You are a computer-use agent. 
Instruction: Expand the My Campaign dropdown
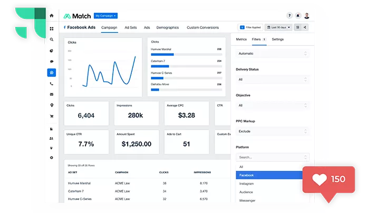(106, 16)
